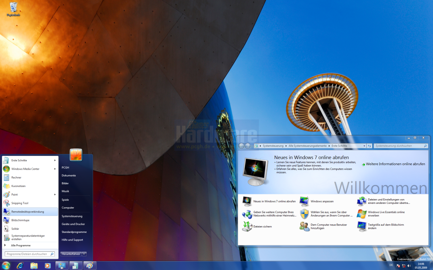This screenshot has width=433, height=270.
Task: Expand Windows Media Center jump list arrow
Action: [x=55, y=169]
